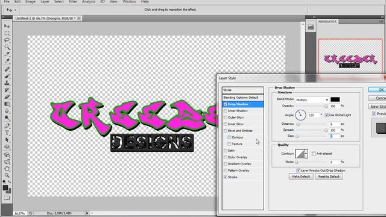Select the Eraser tool
The image size is (386, 217).
(x=7, y=96)
